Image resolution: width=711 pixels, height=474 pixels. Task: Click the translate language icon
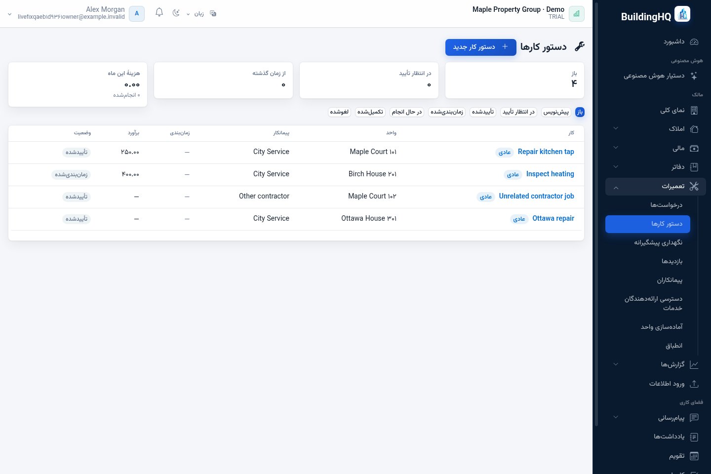click(x=213, y=13)
